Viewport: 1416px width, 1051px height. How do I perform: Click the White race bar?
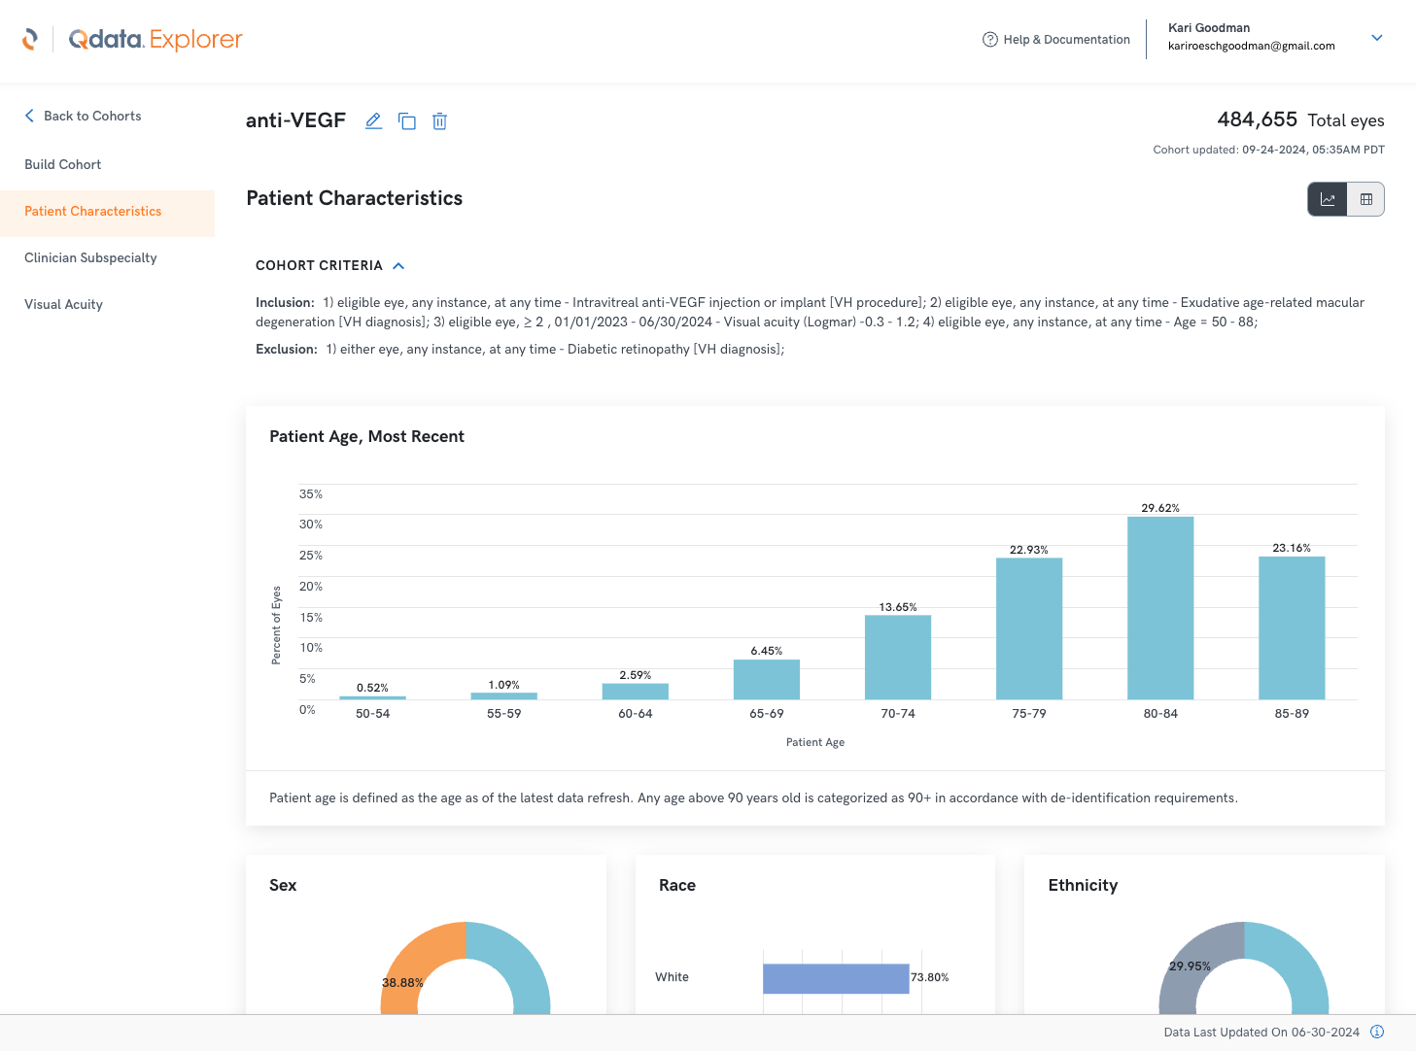point(836,978)
